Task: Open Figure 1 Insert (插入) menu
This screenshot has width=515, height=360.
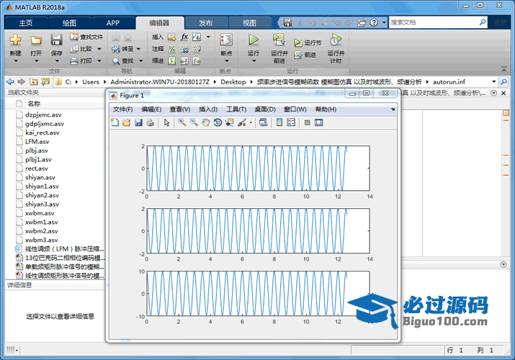Action: point(208,109)
